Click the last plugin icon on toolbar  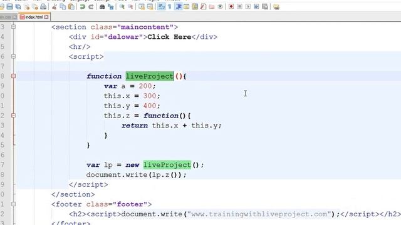click(x=276, y=7)
